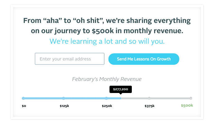Select the $125k dot on progress bar

(64, 98)
